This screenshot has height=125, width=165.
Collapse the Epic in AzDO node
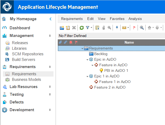(88, 60)
